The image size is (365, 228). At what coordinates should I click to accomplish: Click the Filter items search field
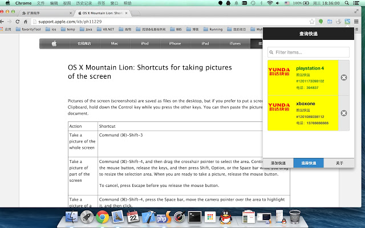(308, 52)
